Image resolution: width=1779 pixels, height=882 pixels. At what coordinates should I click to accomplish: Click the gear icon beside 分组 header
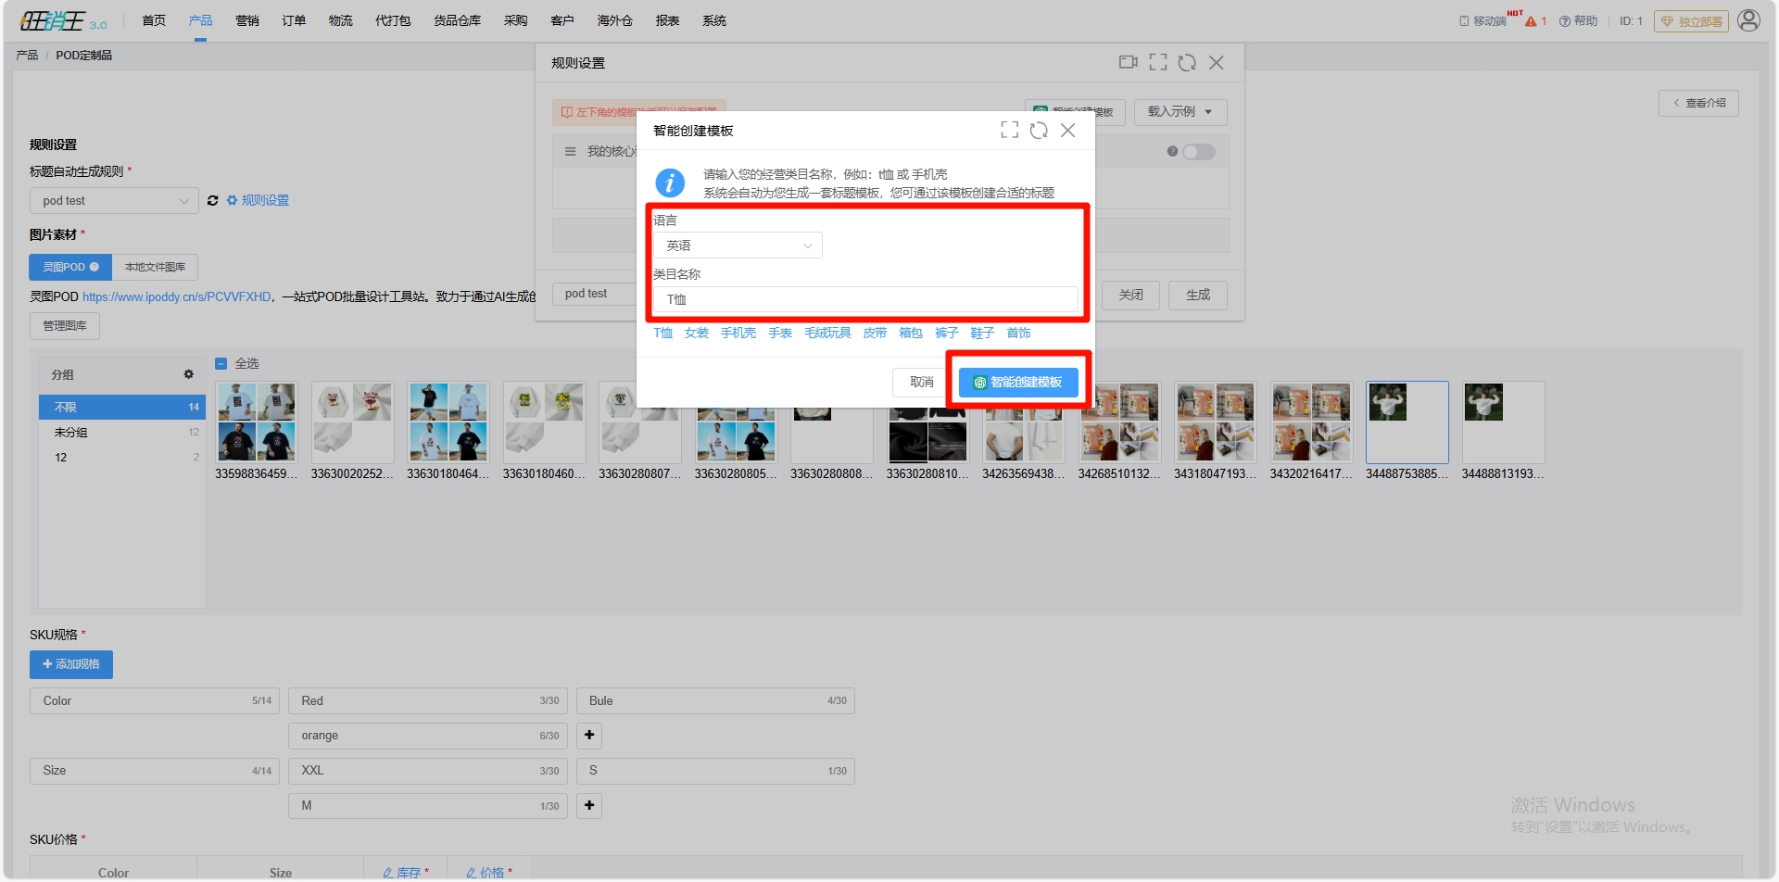tap(189, 374)
